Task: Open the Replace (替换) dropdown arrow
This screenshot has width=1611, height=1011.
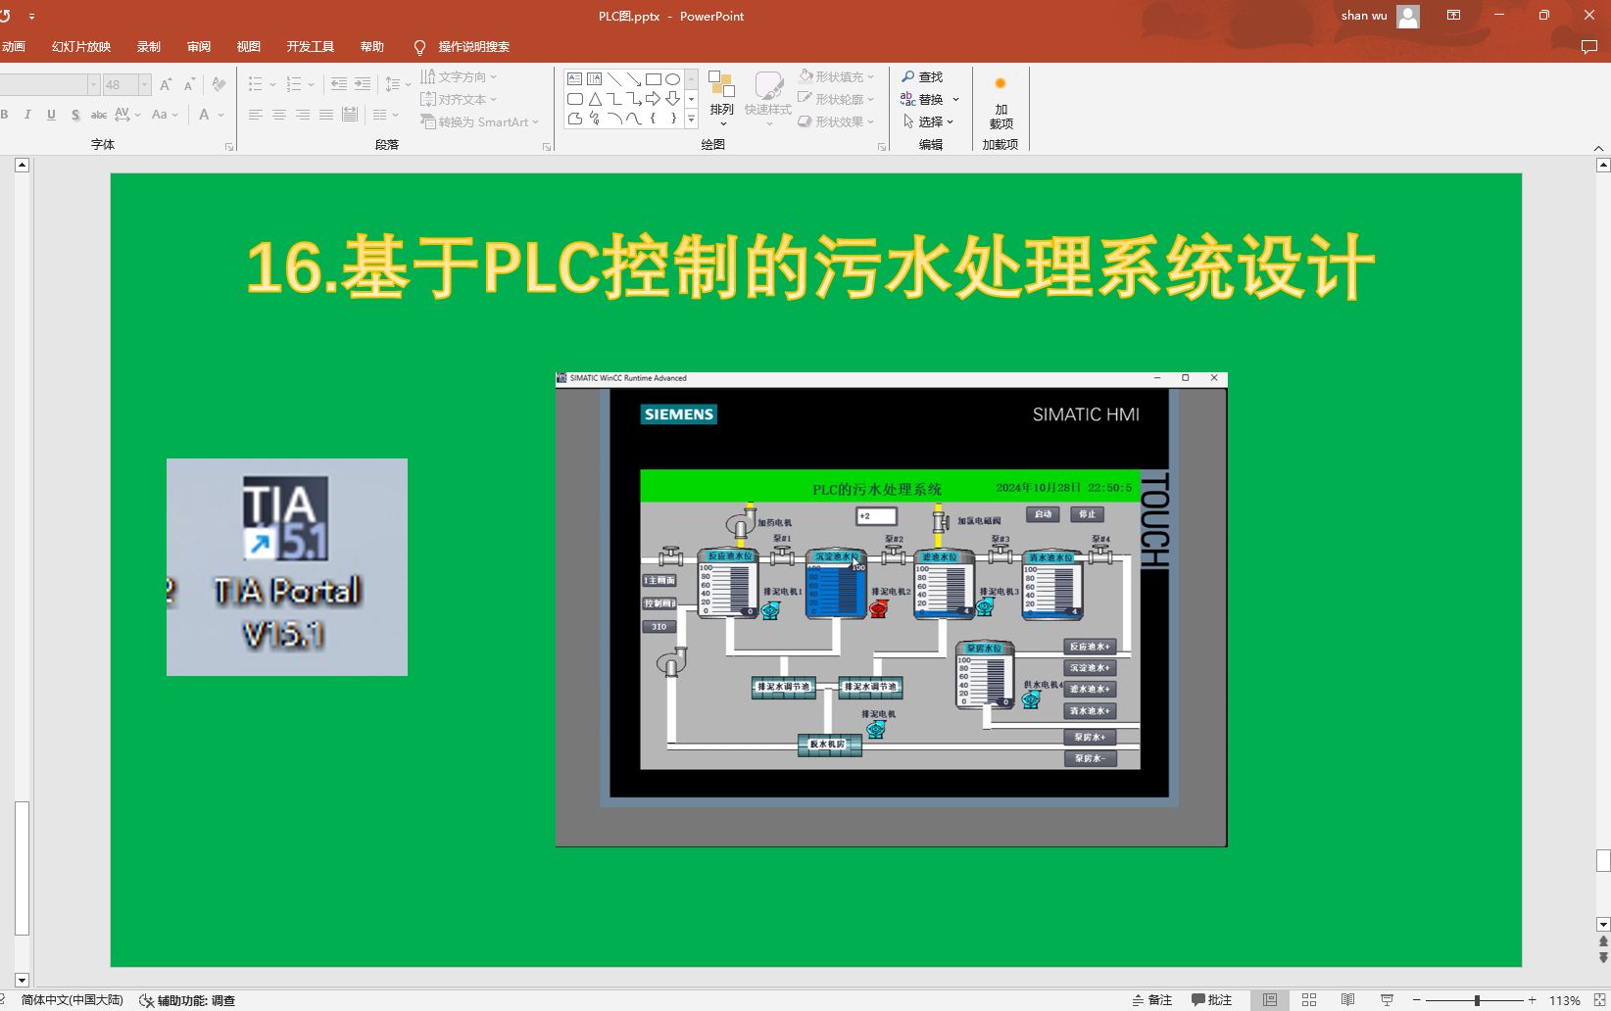Action: click(955, 99)
